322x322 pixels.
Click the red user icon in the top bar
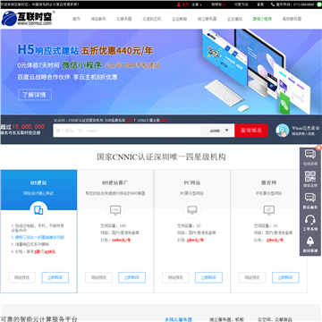(x=179, y=4)
